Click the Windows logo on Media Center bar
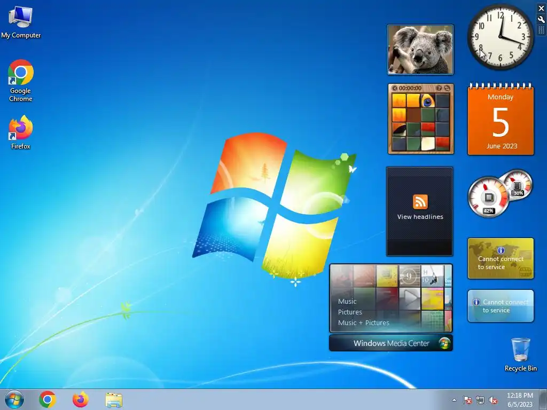The height and width of the screenshot is (410, 547). [444, 343]
